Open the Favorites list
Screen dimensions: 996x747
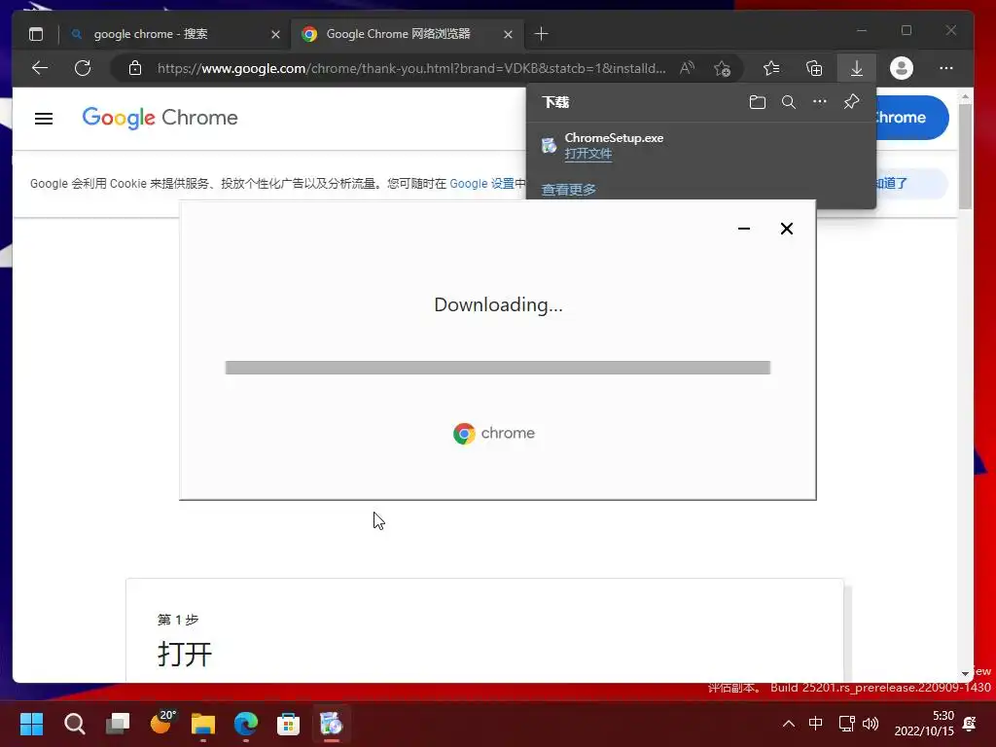tap(771, 68)
